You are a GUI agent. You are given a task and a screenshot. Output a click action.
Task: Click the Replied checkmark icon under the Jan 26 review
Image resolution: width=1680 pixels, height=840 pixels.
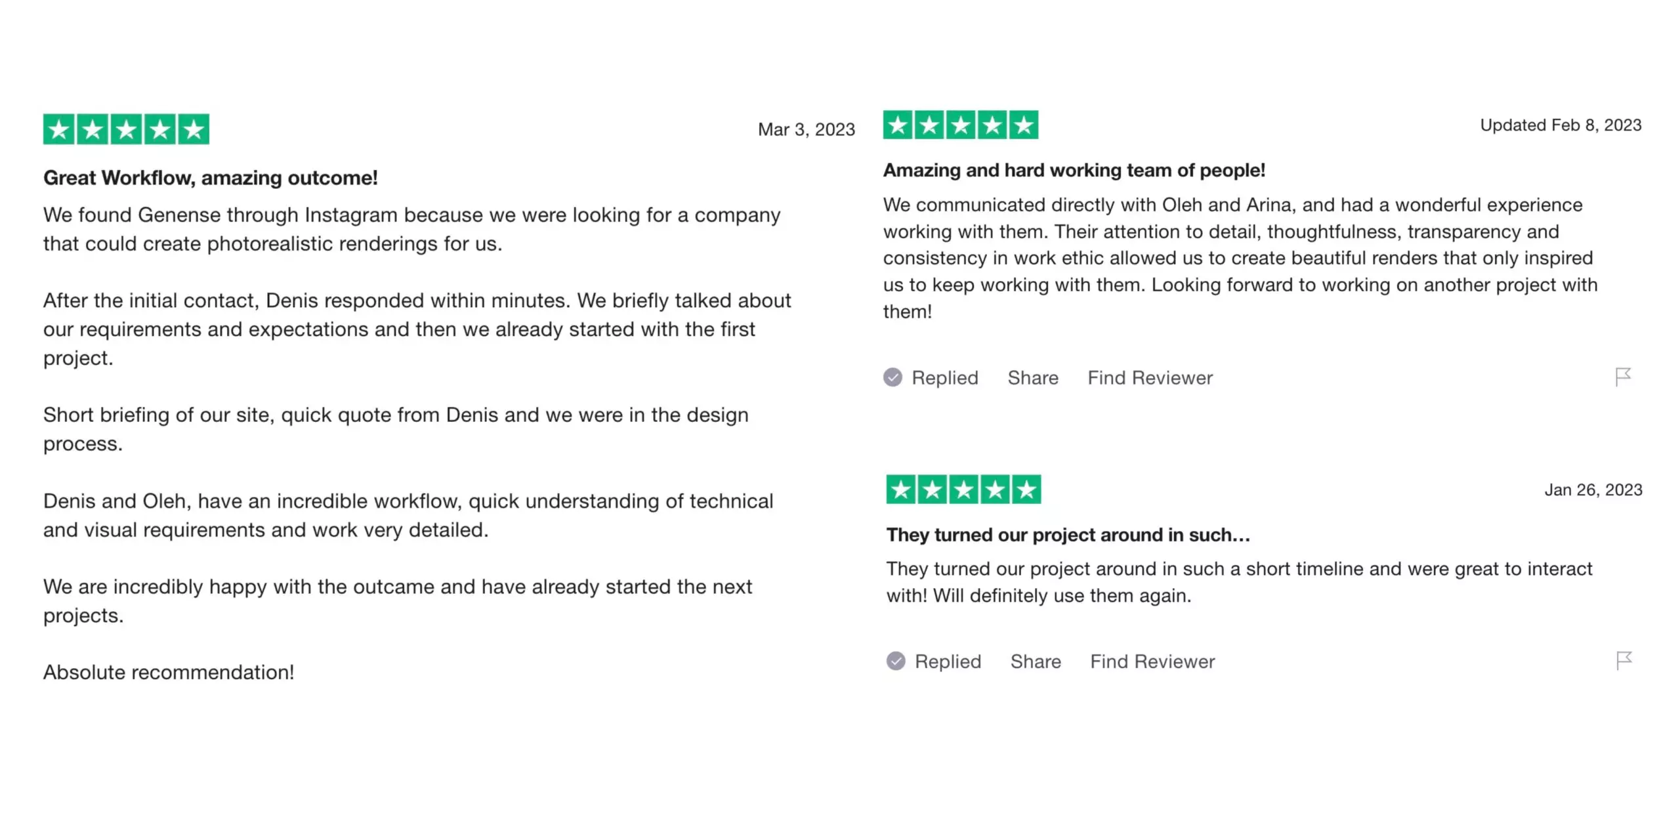click(896, 661)
